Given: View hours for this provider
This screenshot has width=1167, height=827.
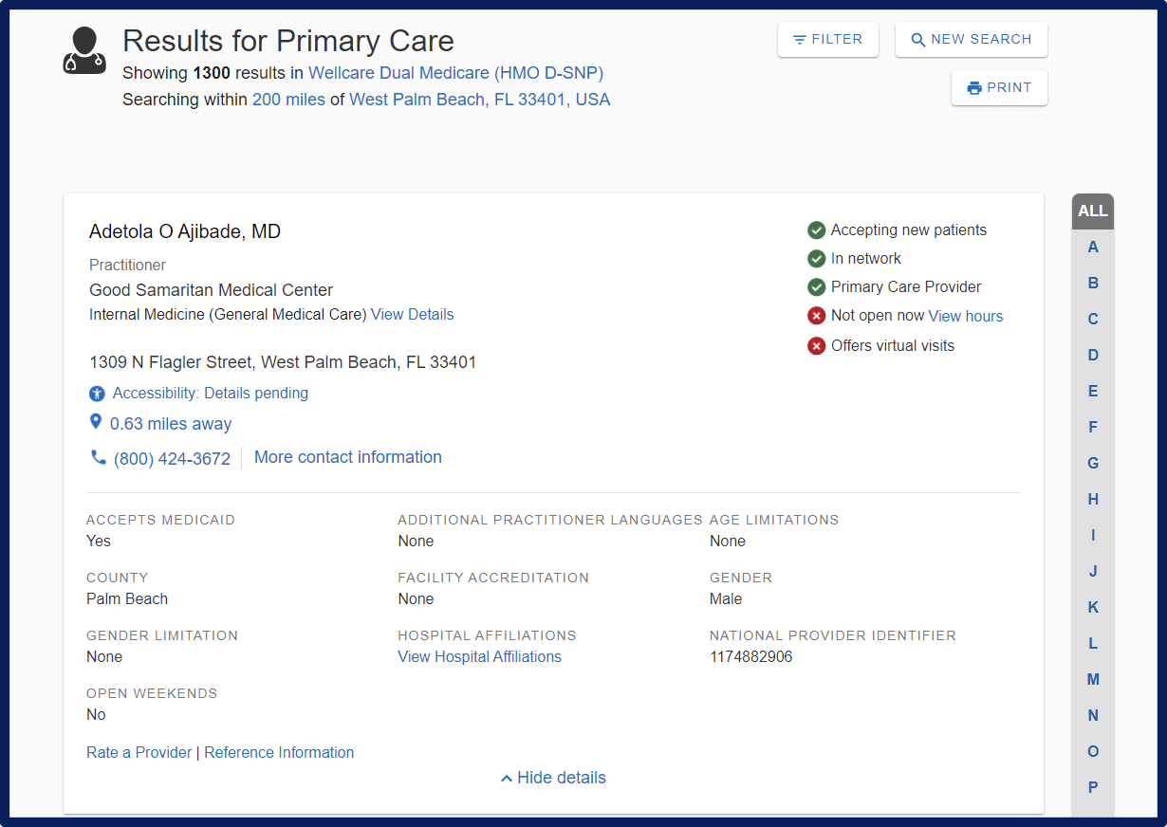Looking at the screenshot, I should (966, 317).
